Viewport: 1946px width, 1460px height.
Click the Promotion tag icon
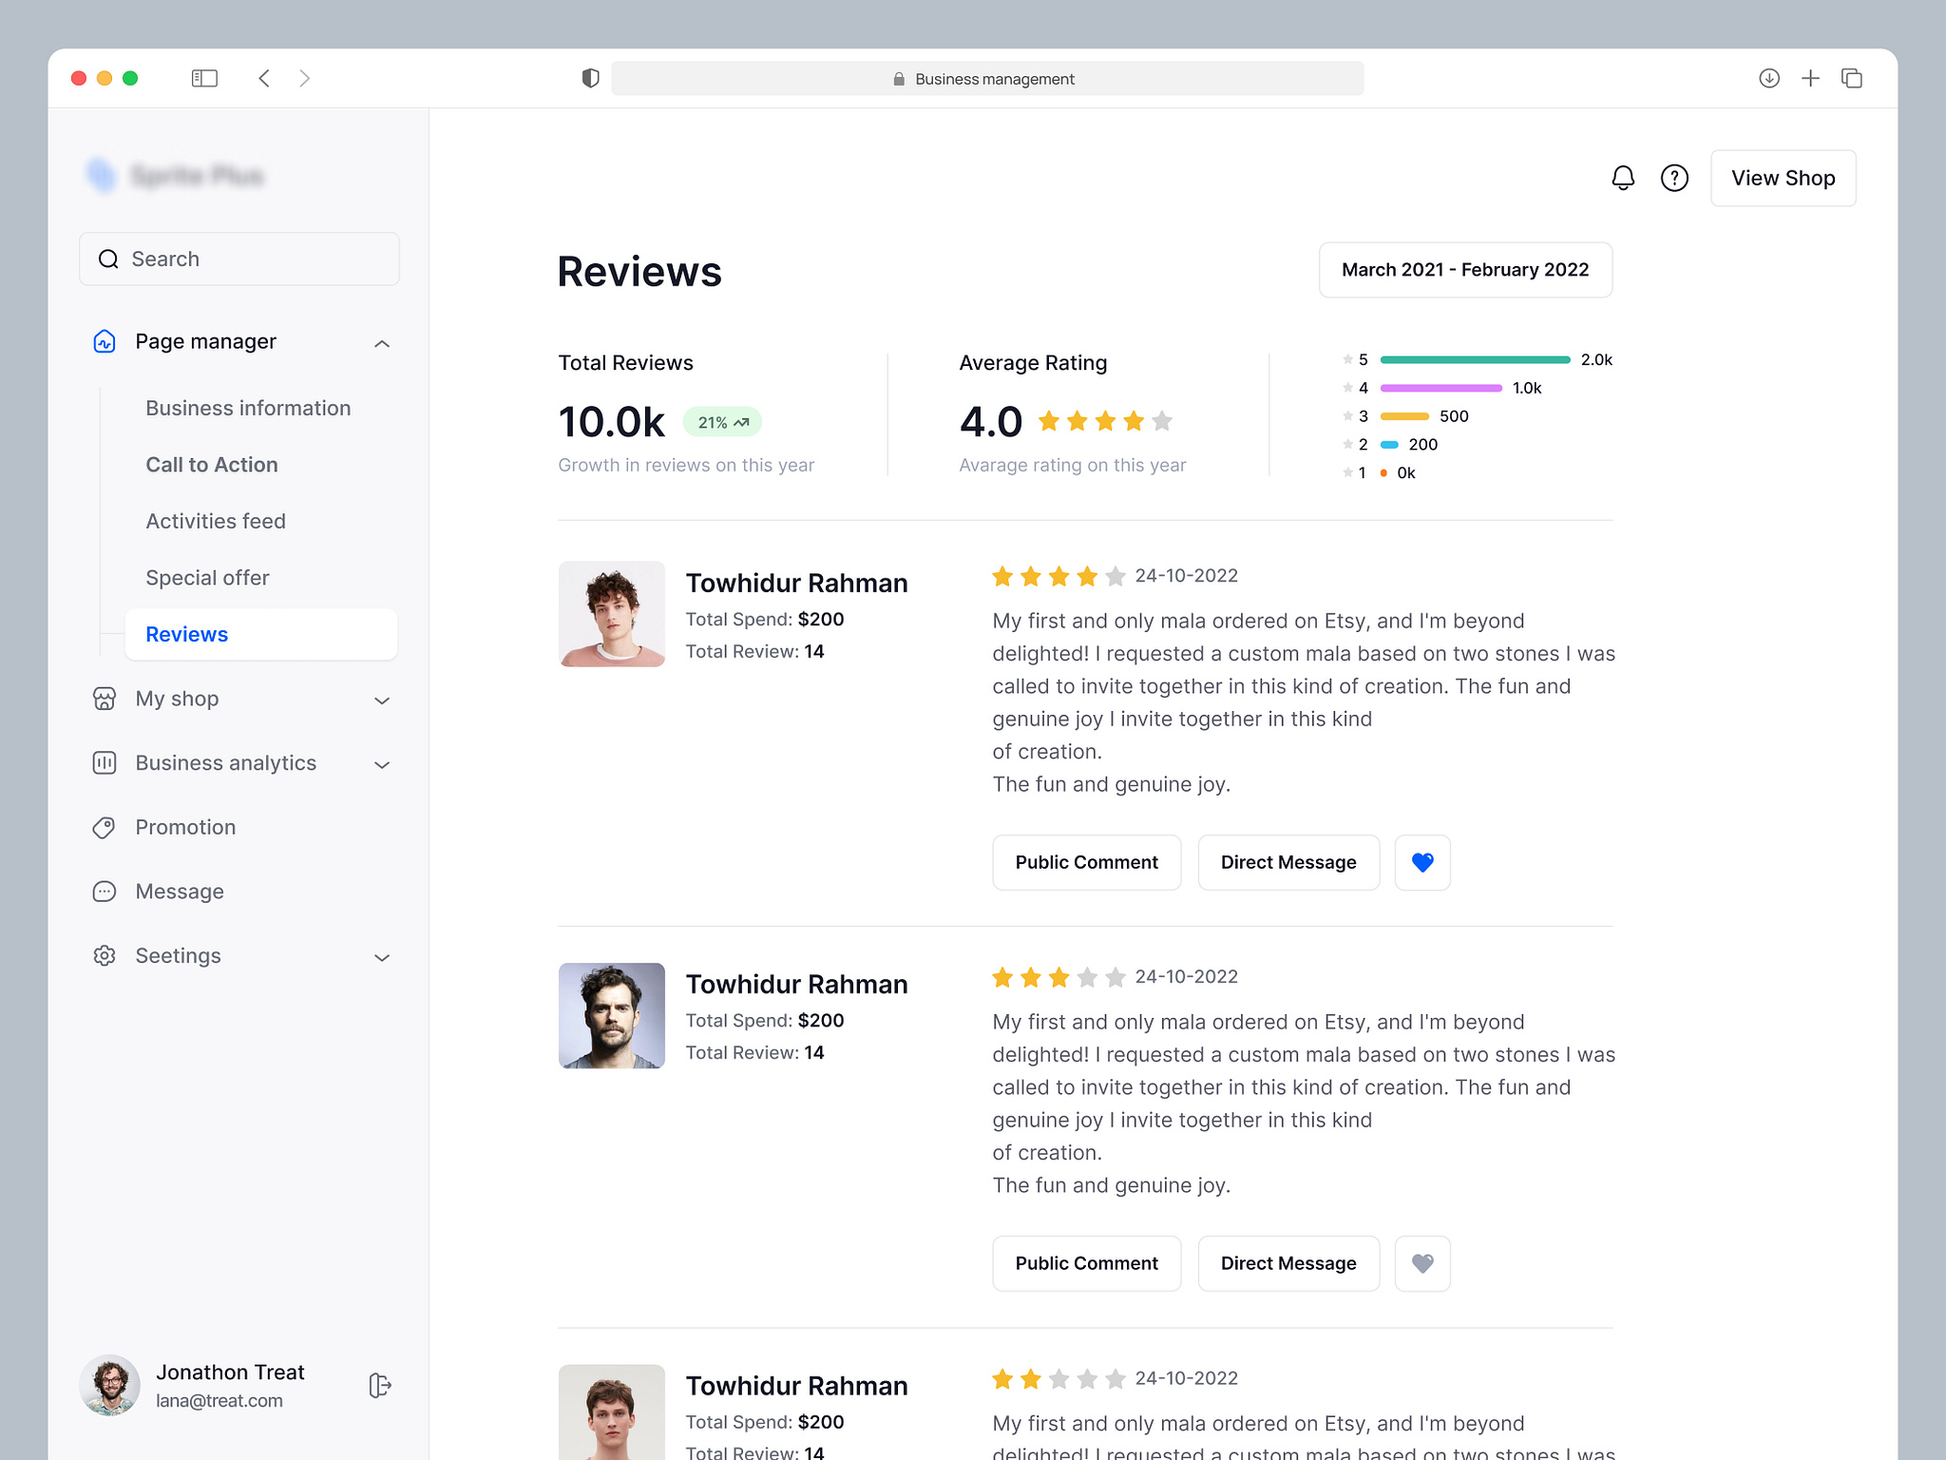pyautogui.click(x=105, y=828)
